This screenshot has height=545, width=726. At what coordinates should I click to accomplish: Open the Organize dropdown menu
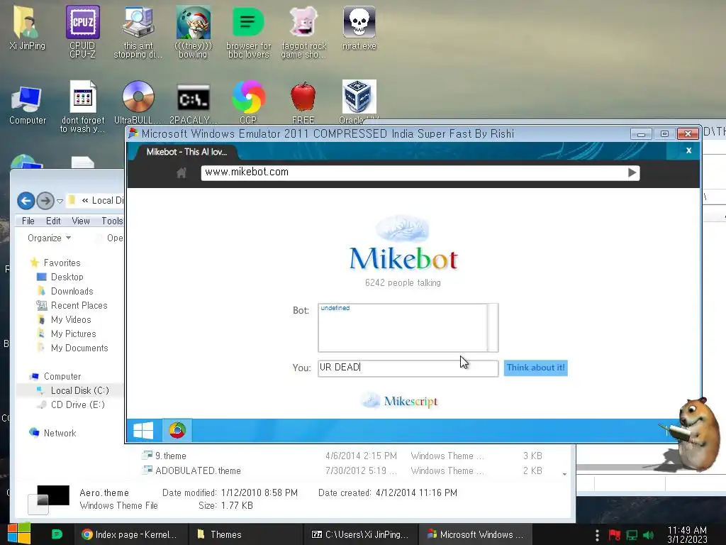(x=49, y=238)
